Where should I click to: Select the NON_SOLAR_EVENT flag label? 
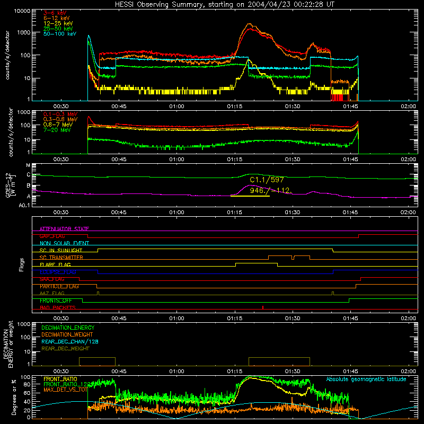pos(64,243)
